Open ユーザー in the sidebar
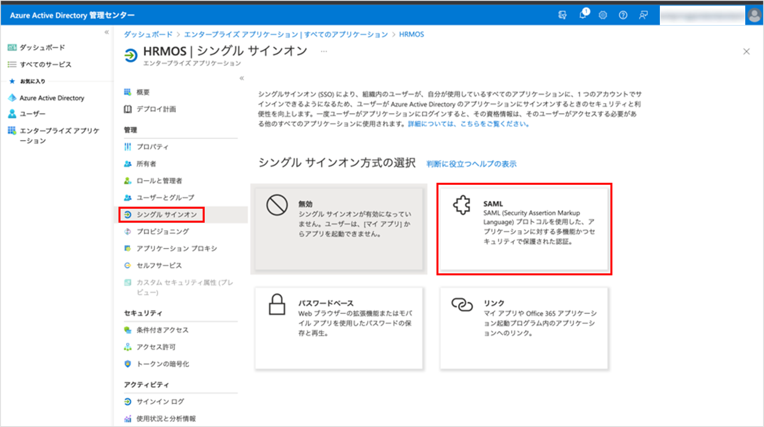Screen dimensions: 764x427 (27, 114)
